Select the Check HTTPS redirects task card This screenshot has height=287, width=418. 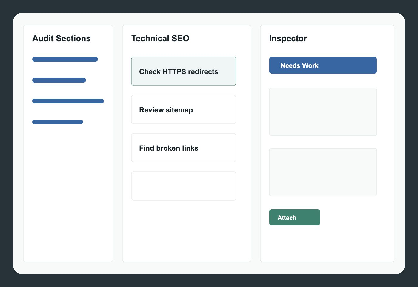tap(184, 71)
